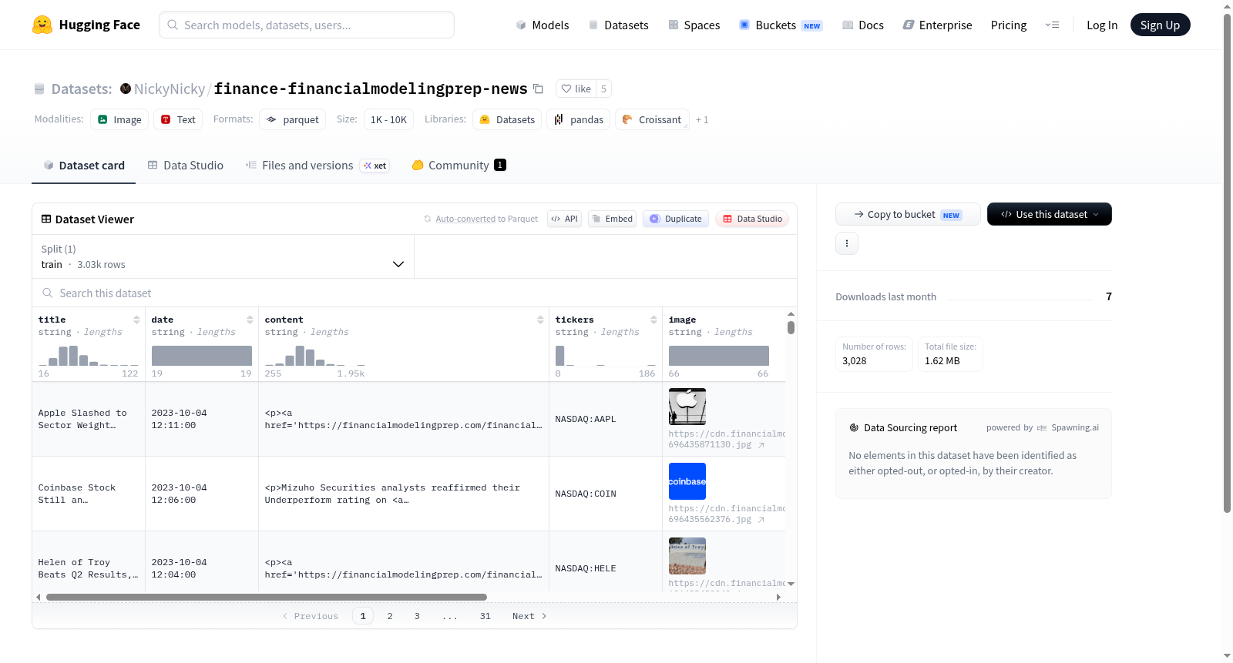Expand the Split train dropdown

[x=223, y=256]
